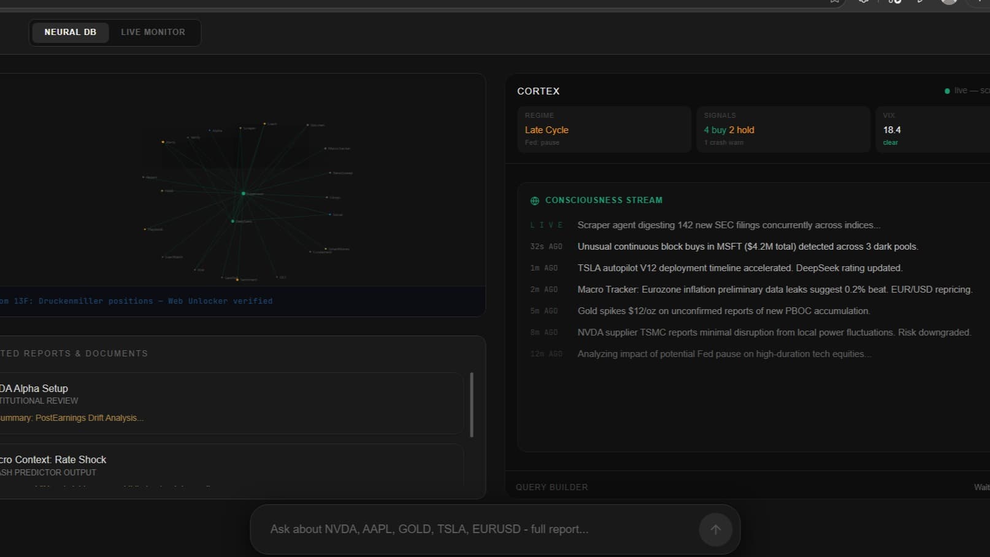Screen dimensions: 990x557
Task: Submit query with the up-arrow send button
Action: pyautogui.click(x=715, y=529)
